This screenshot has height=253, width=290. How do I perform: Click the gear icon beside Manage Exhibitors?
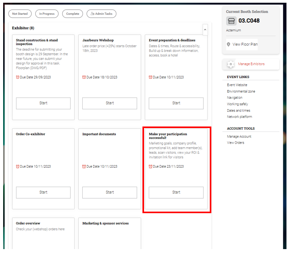tap(231, 64)
